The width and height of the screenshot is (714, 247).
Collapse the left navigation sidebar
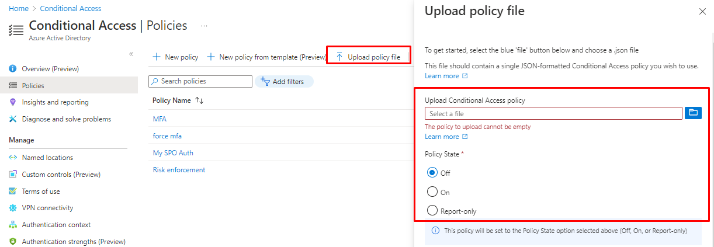(131, 54)
